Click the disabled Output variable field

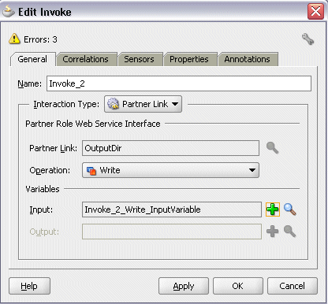coord(172,232)
